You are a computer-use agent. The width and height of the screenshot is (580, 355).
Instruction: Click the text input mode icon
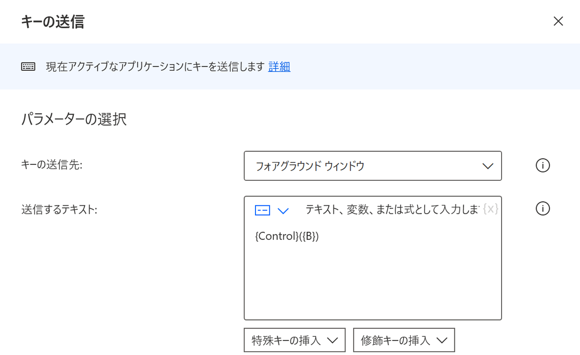(x=262, y=211)
